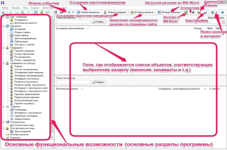The height and width of the screenshot is (150, 227).
Task: Click the Undo arrow toolbar icon
Action: pos(28,12)
